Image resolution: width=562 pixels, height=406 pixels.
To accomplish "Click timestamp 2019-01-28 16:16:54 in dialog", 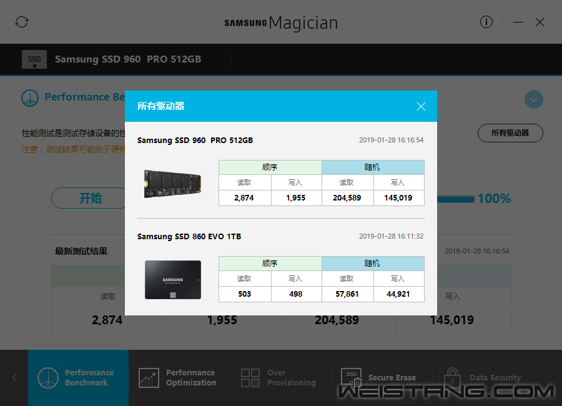I will tap(392, 140).
